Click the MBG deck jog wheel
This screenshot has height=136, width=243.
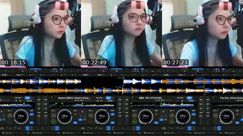pyautogui.click(x=145, y=117)
